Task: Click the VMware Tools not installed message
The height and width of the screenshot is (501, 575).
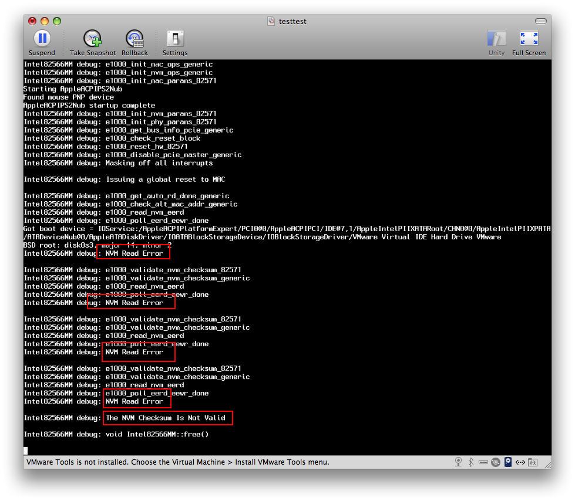Action: (178, 462)
